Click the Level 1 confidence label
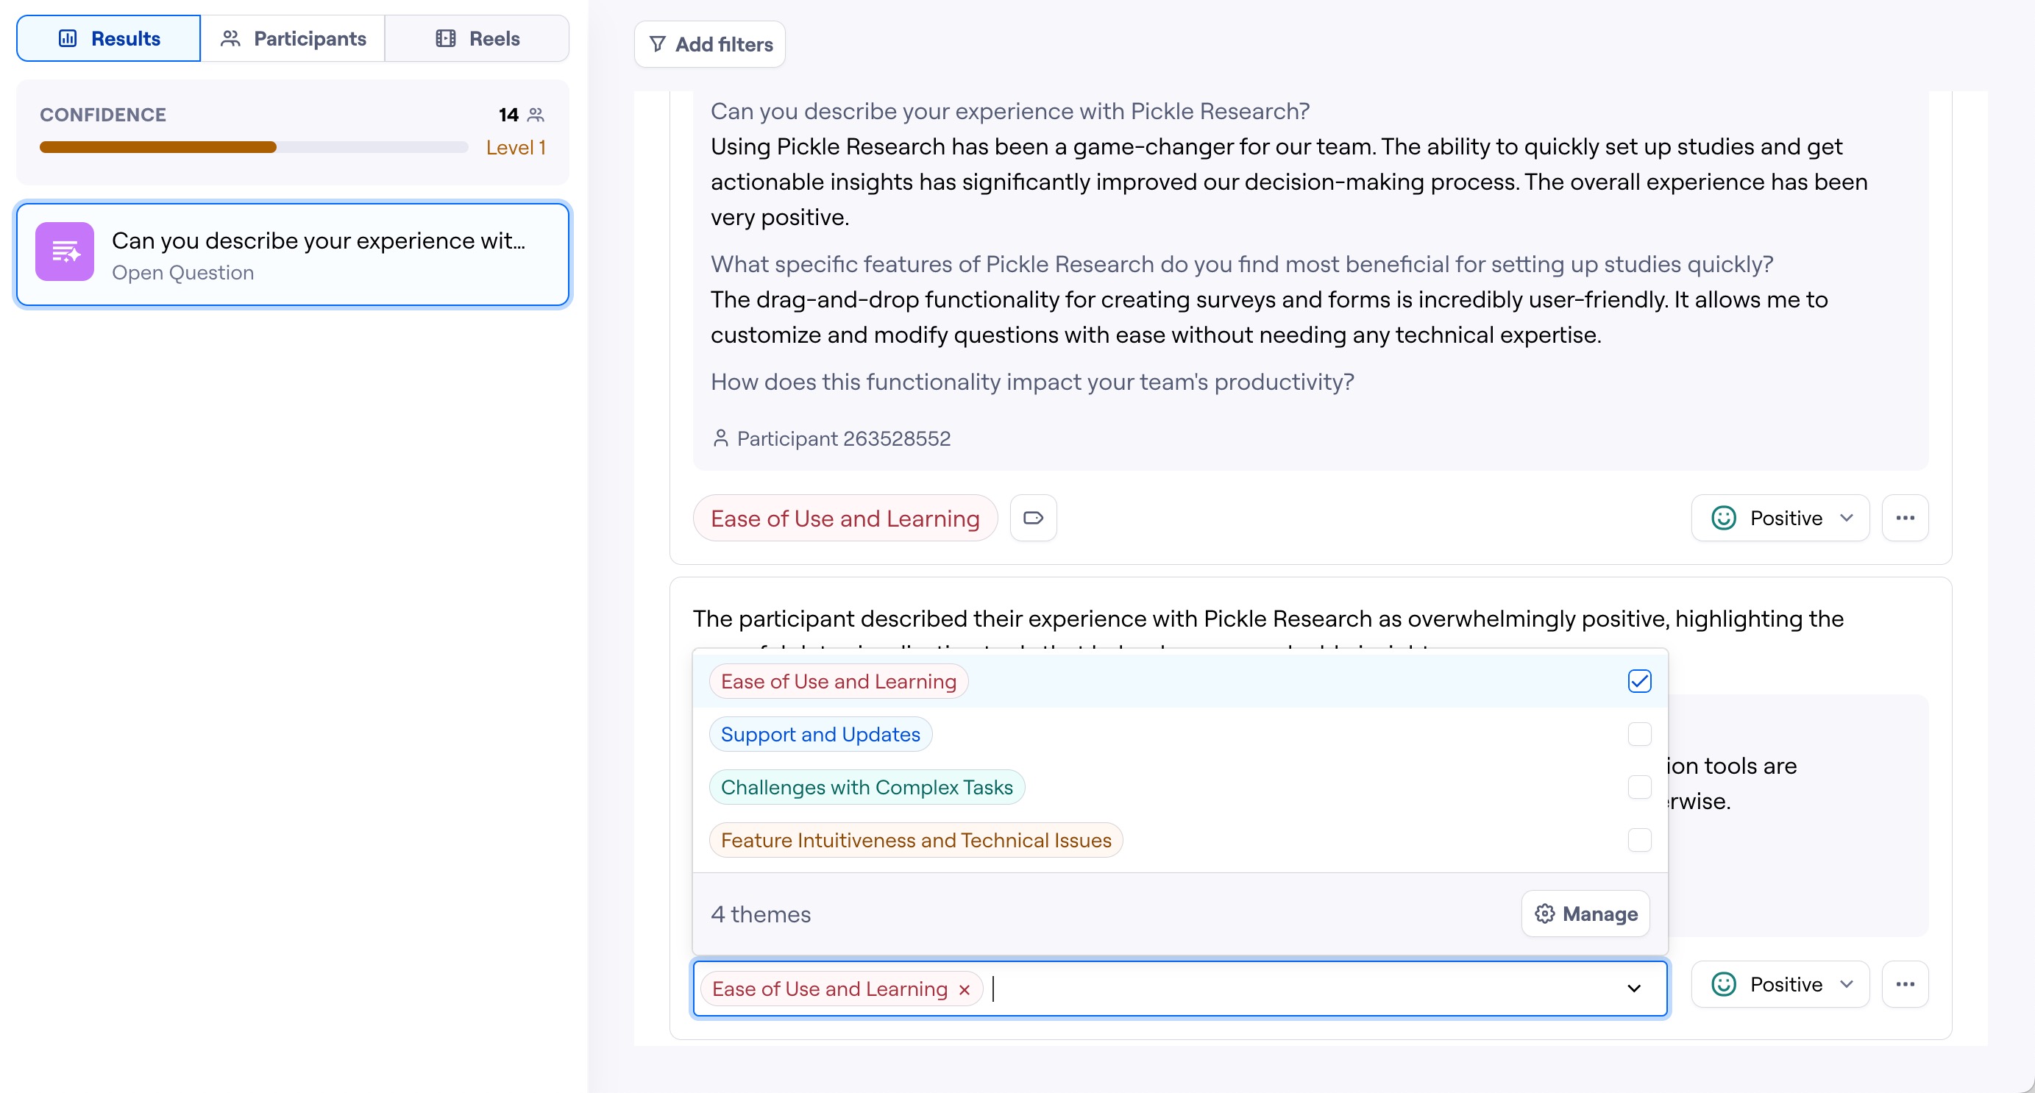This screenshot has width=2035, height=1093. [x=516, y=148]
